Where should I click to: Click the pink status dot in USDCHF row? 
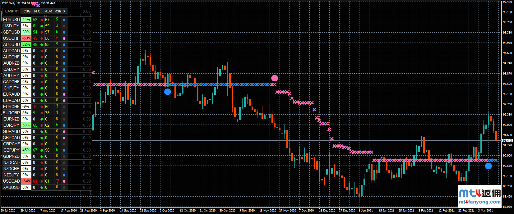pyautogui.click(x=64, y=39)
